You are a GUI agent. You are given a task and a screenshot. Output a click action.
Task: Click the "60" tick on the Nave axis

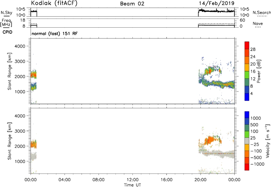pyautogui.click(x=242, y=20)
